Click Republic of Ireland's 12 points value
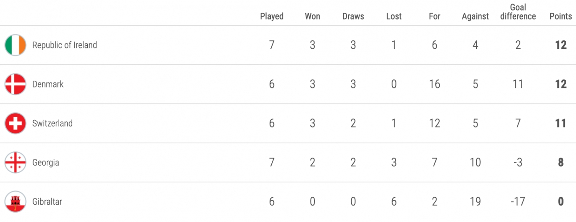 [x=561, y=45]
